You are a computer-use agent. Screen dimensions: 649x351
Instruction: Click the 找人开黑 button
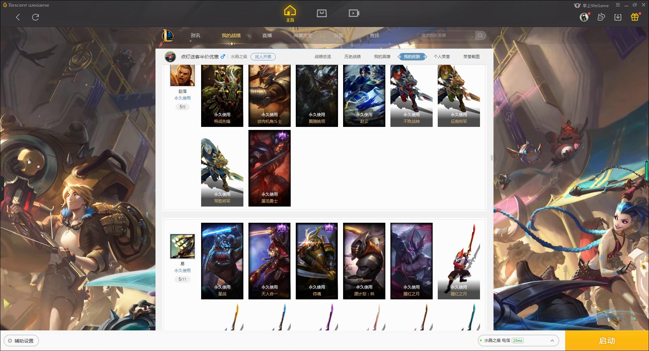coord(263,57)
